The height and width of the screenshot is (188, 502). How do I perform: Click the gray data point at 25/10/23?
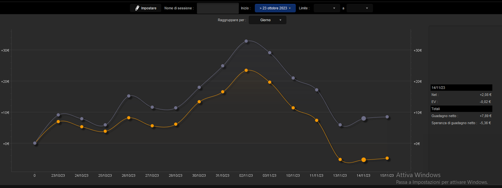(105, 125)
